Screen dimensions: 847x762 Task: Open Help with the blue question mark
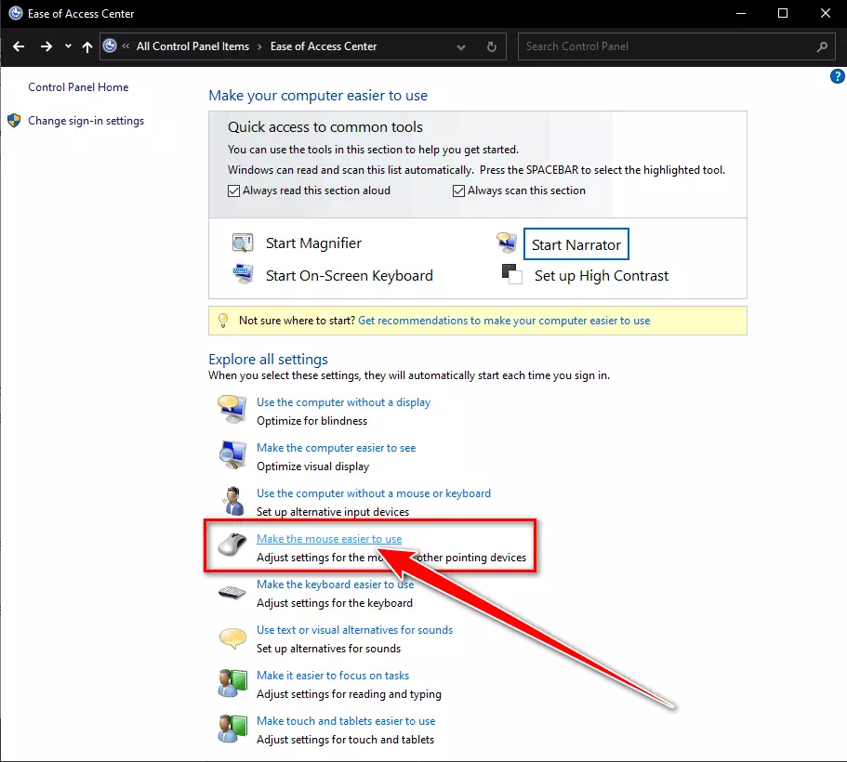click(838, 77)
